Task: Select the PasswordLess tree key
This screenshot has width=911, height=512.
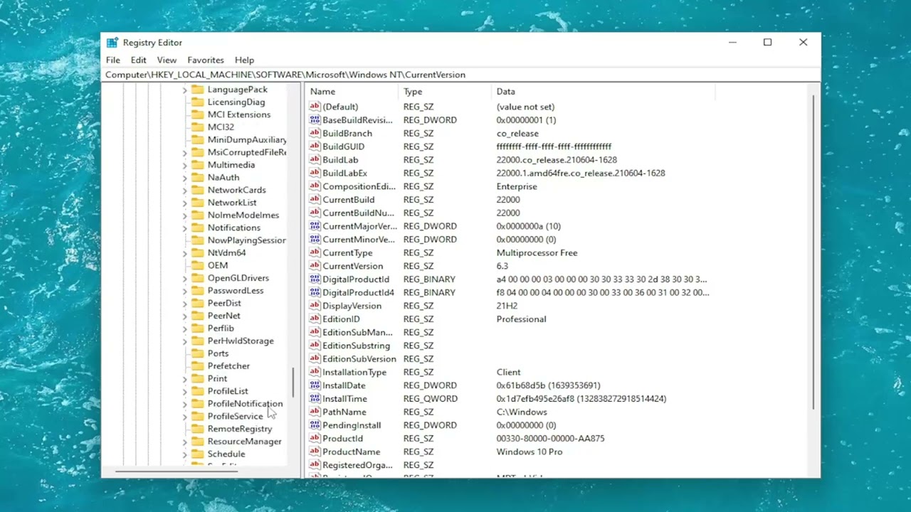Action: point(235,290)
